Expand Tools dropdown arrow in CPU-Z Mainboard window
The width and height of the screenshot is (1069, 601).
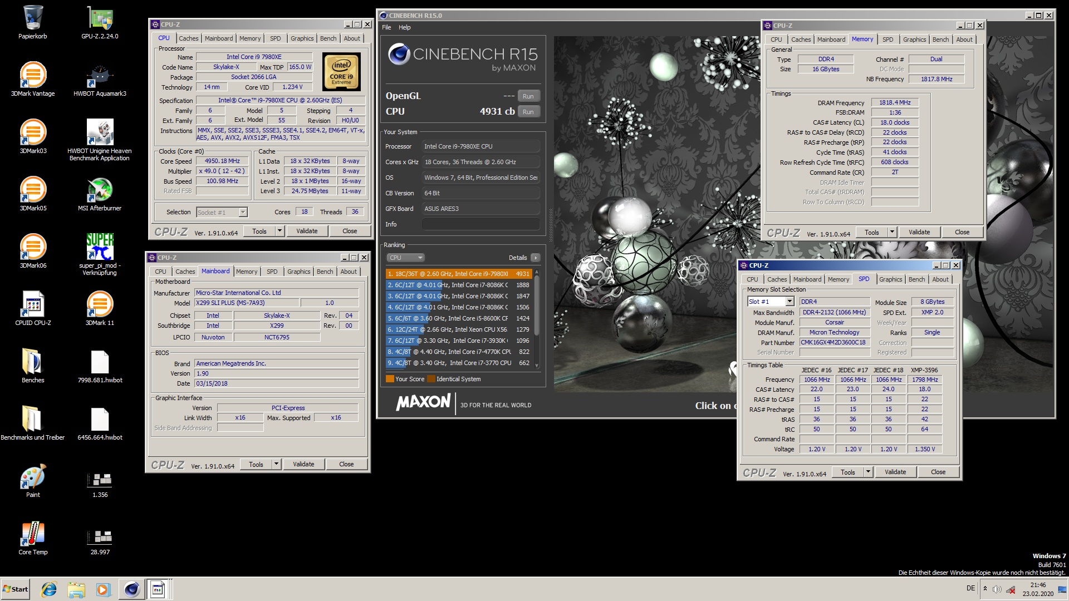pyautogui.click(x=276, y=464)
